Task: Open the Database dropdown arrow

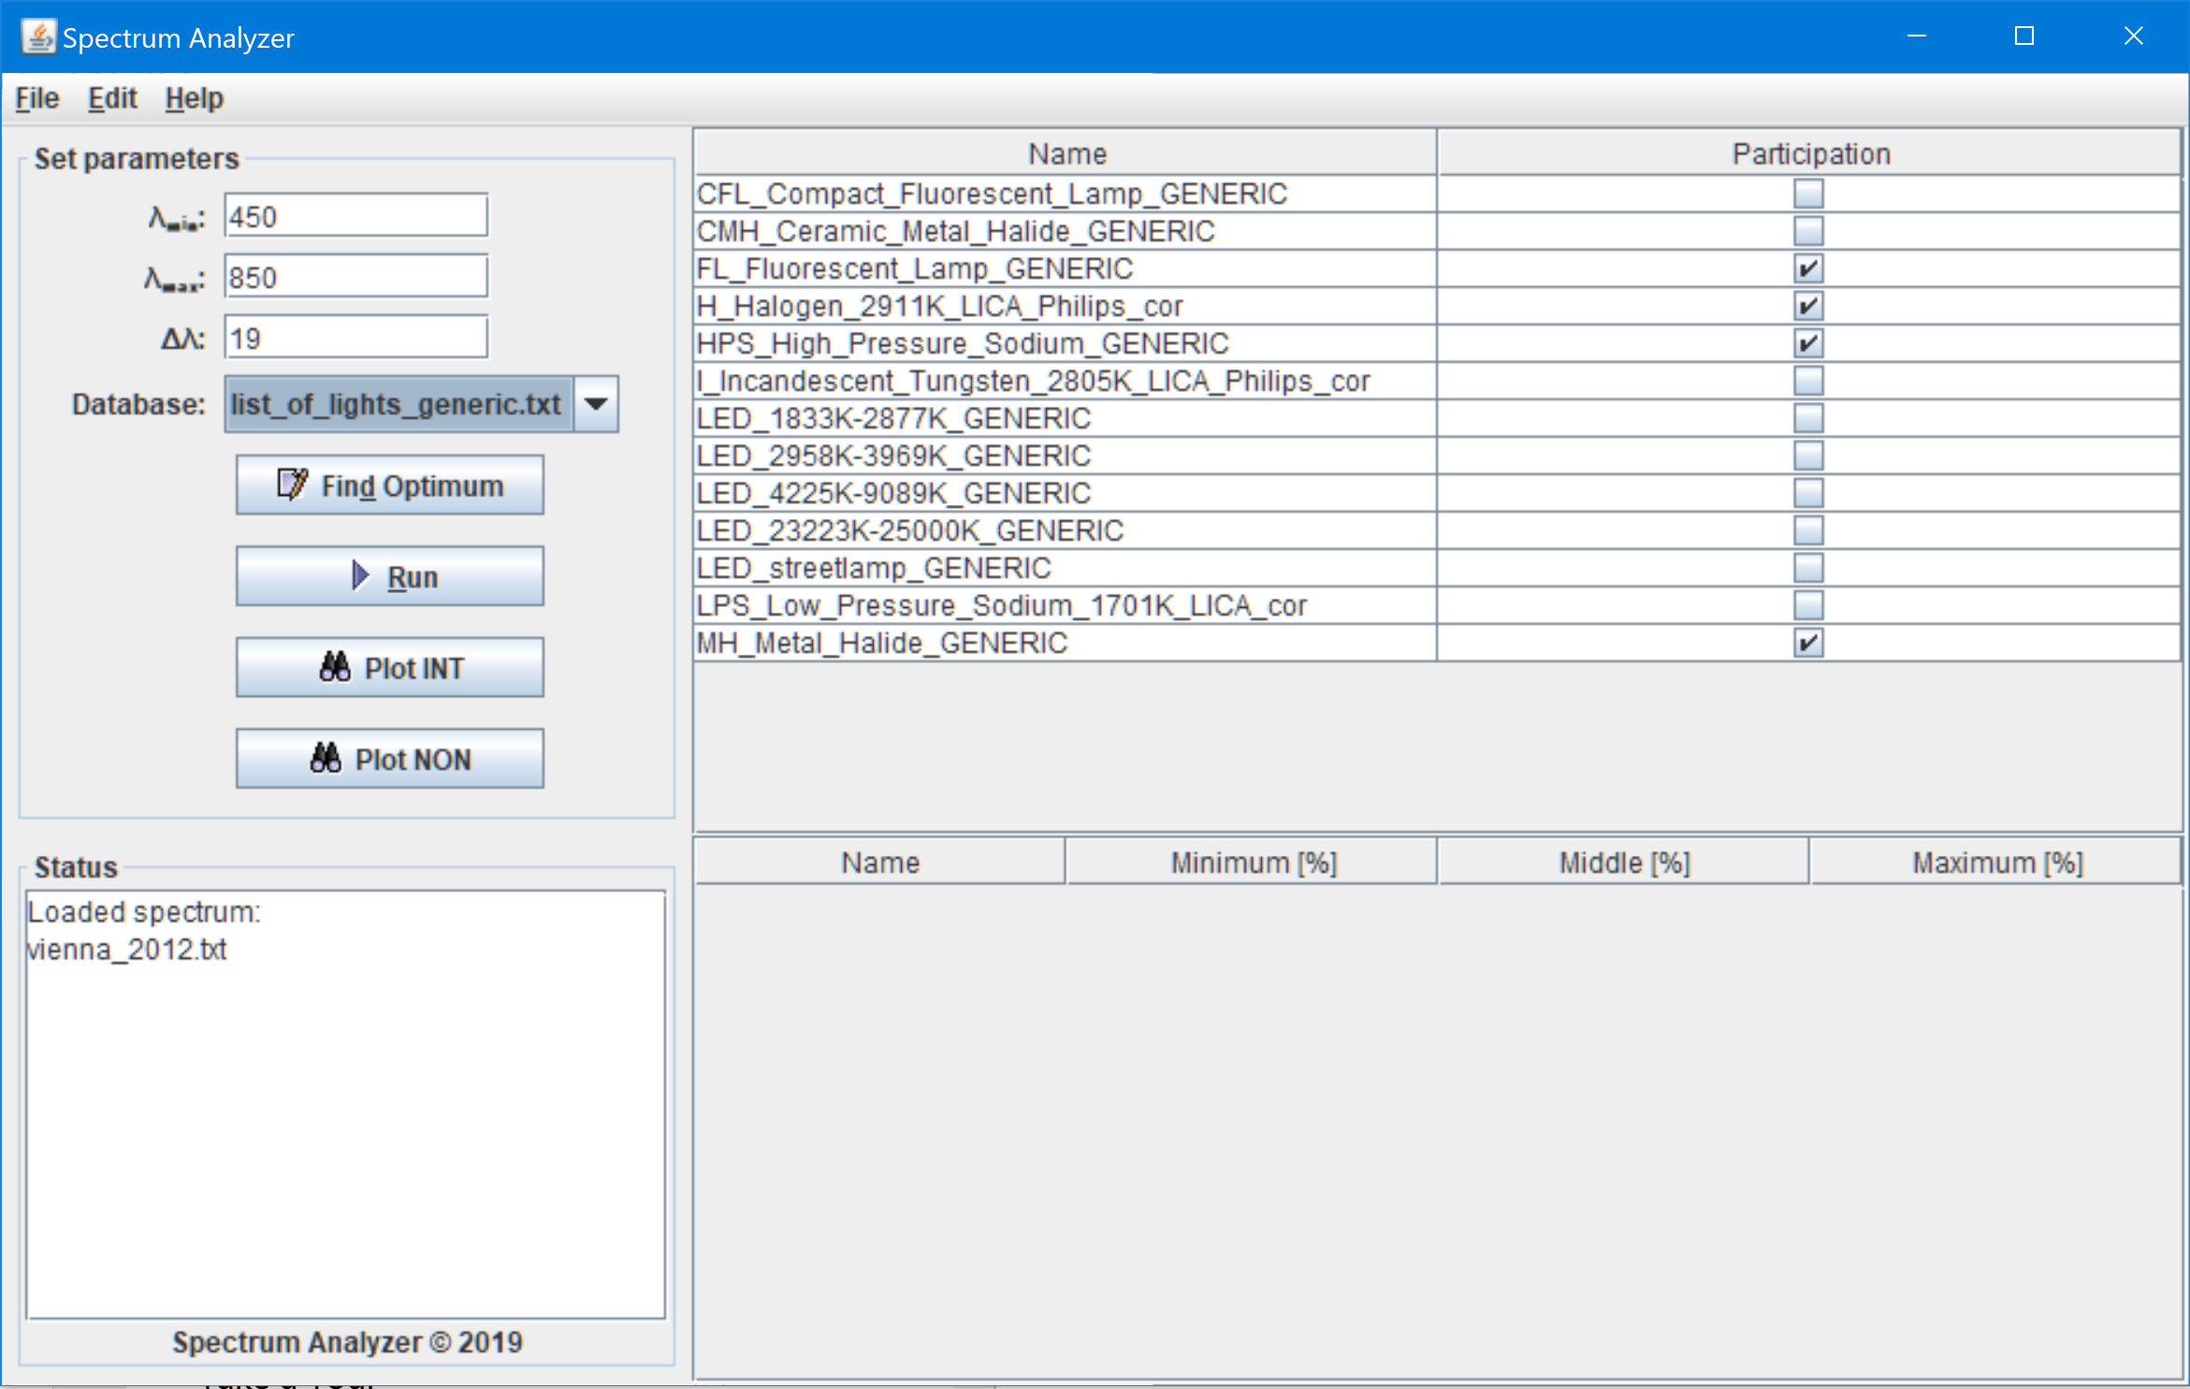Action: point(596,404)
